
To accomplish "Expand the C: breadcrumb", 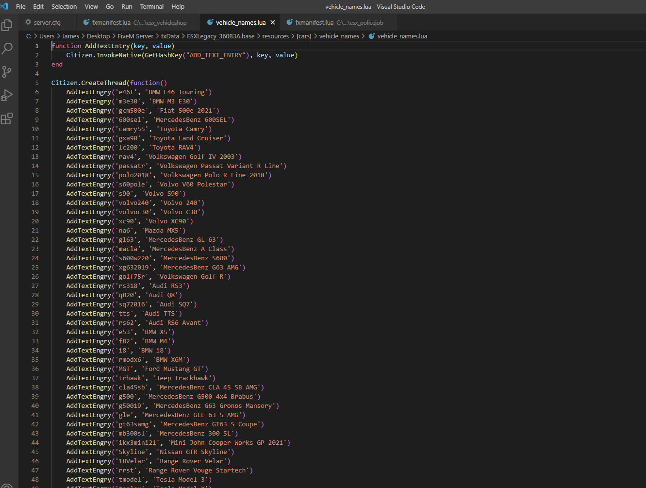I will pyautogui.click(x=29, y=36).
